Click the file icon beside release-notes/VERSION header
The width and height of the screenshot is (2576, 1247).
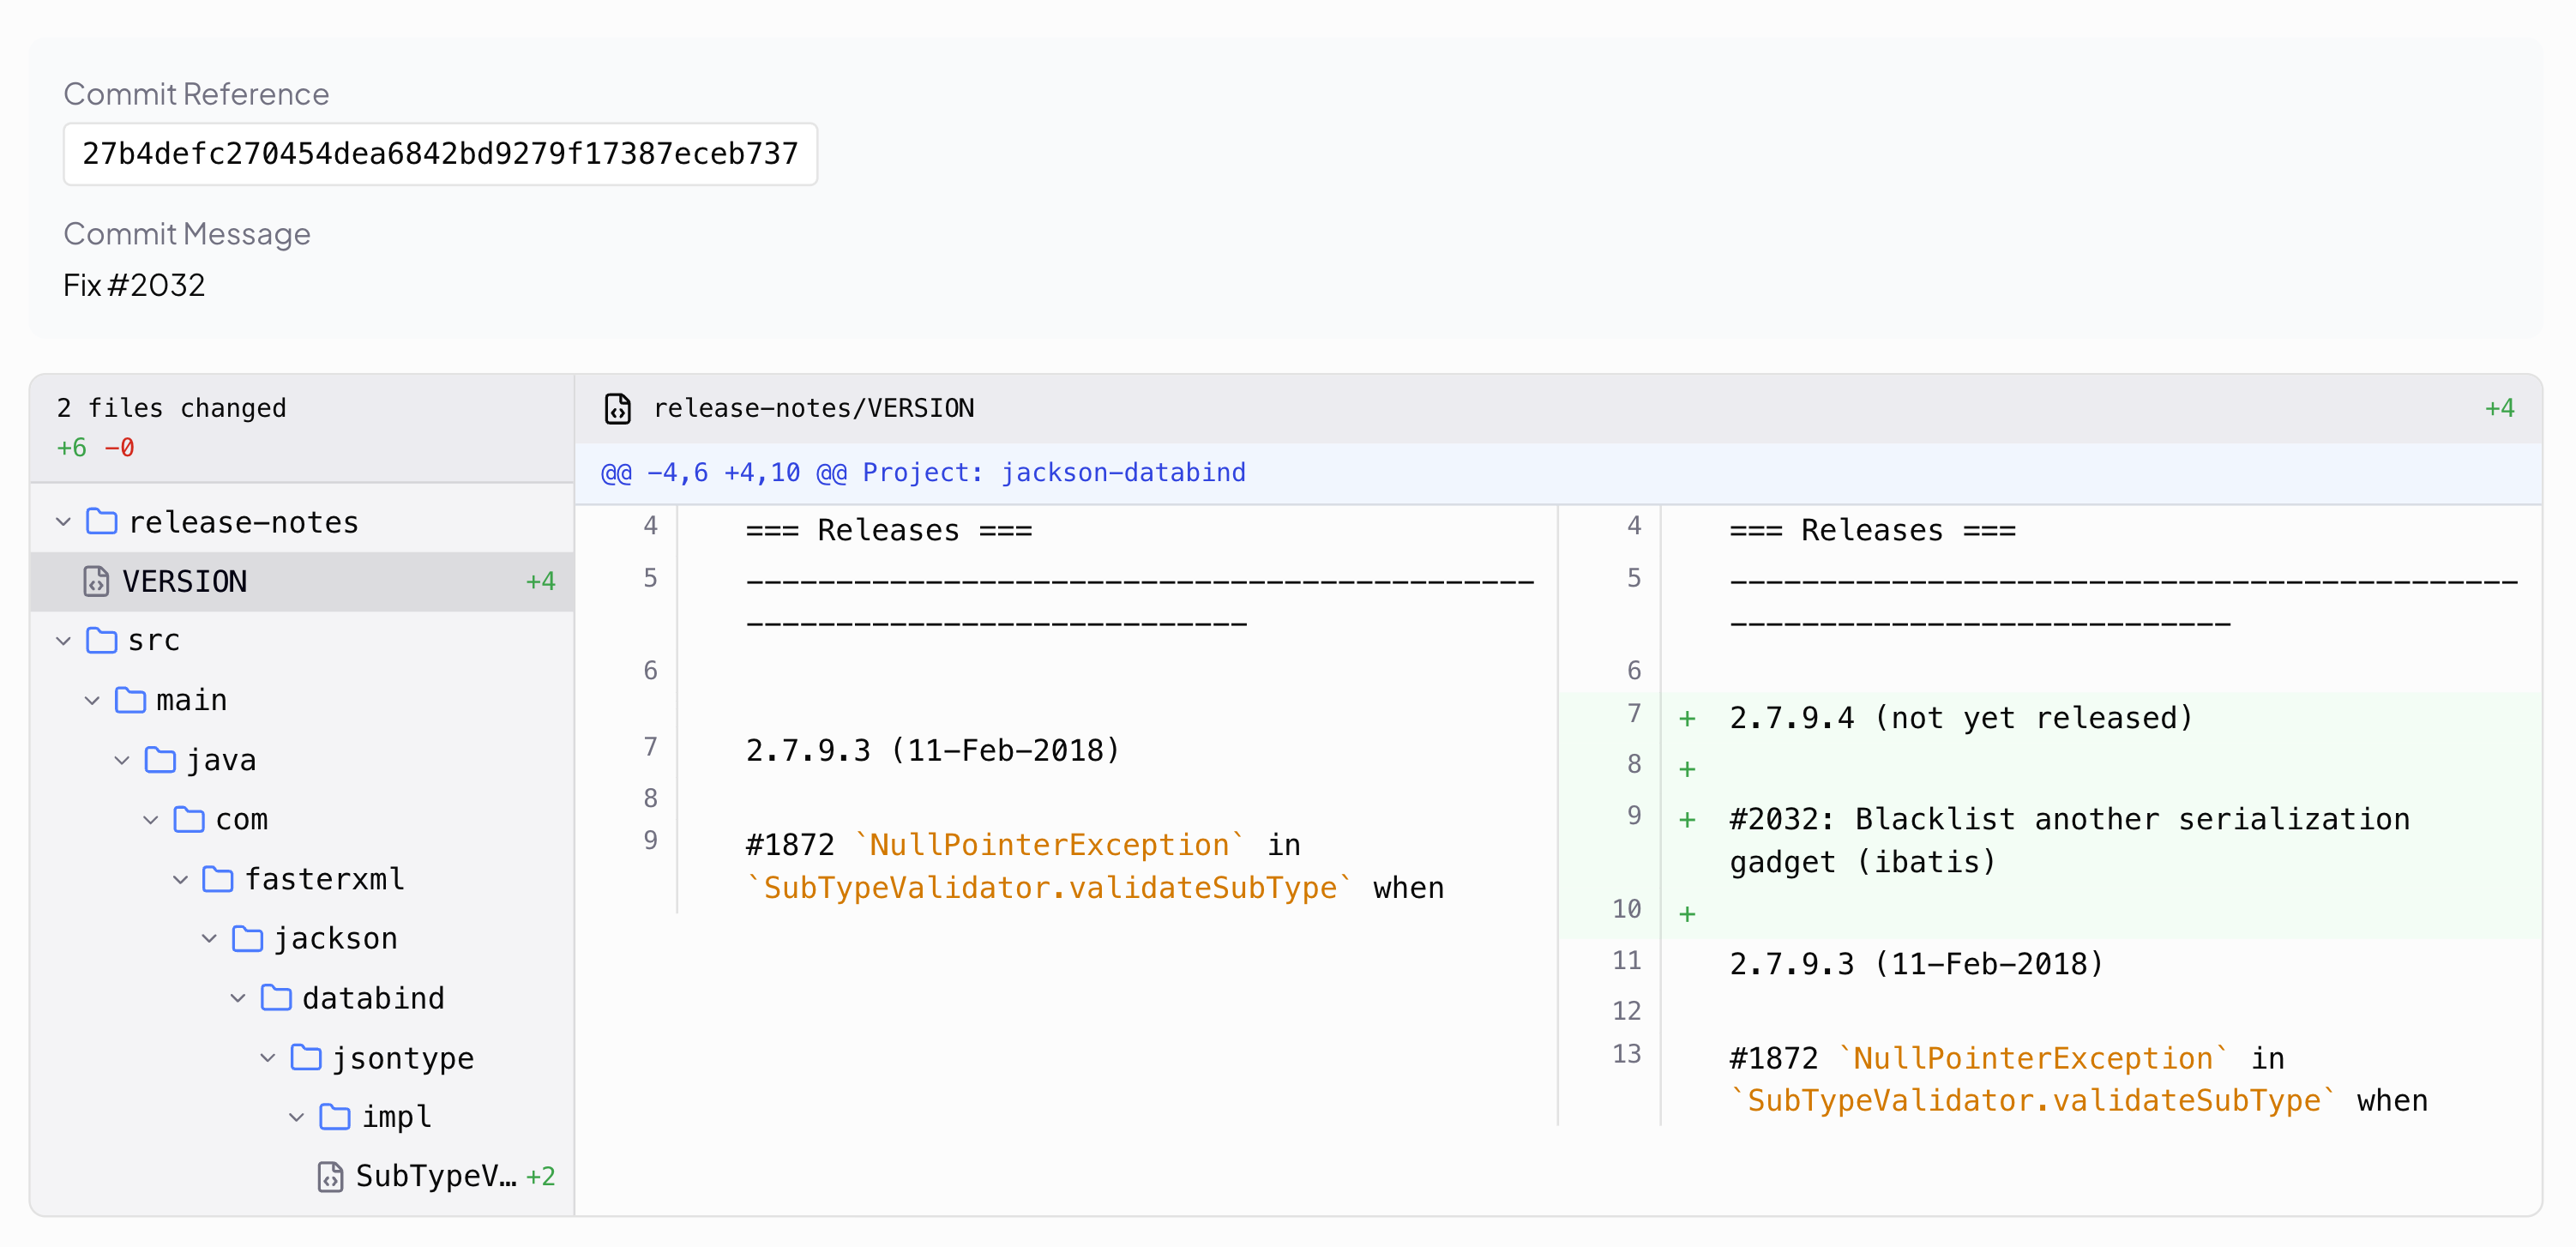tap(617, 408)
